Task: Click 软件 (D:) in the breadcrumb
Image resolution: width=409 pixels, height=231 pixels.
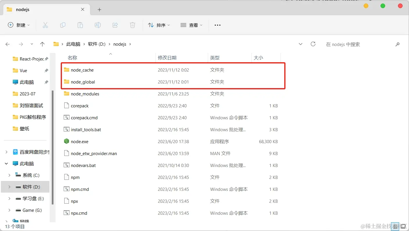Action: click(97, 44)
